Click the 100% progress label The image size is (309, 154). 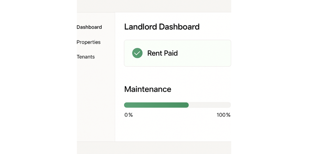coord(223,115)
